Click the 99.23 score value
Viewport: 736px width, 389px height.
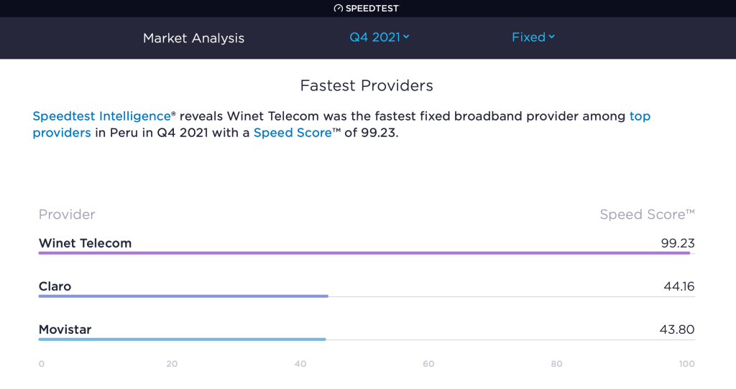point(677,243)
